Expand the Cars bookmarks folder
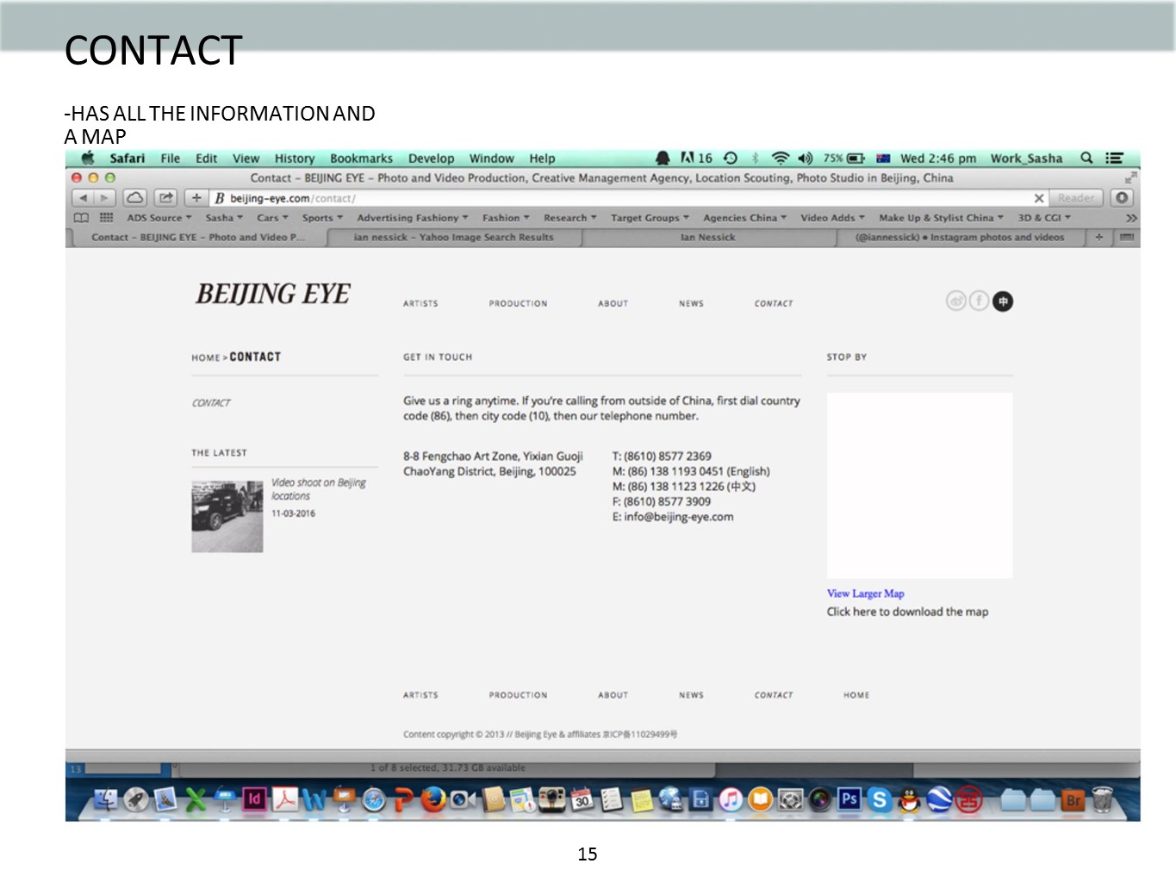 pos(272,218)
